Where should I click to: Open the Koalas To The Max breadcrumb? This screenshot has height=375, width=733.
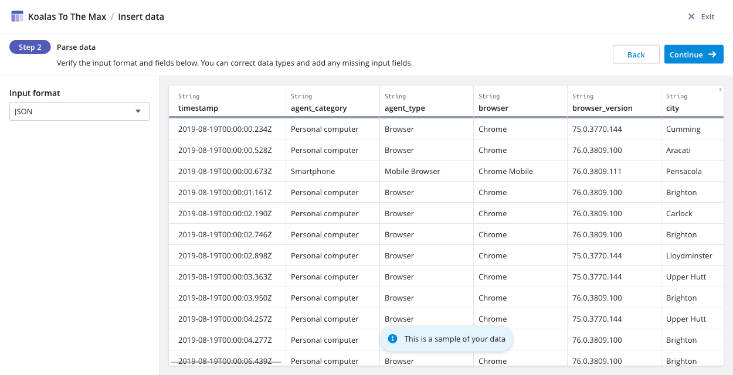point(67,16)
